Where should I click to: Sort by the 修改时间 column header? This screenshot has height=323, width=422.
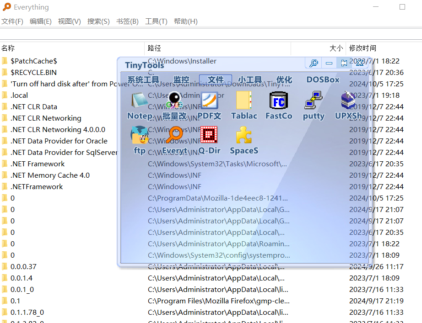[384, 48]
